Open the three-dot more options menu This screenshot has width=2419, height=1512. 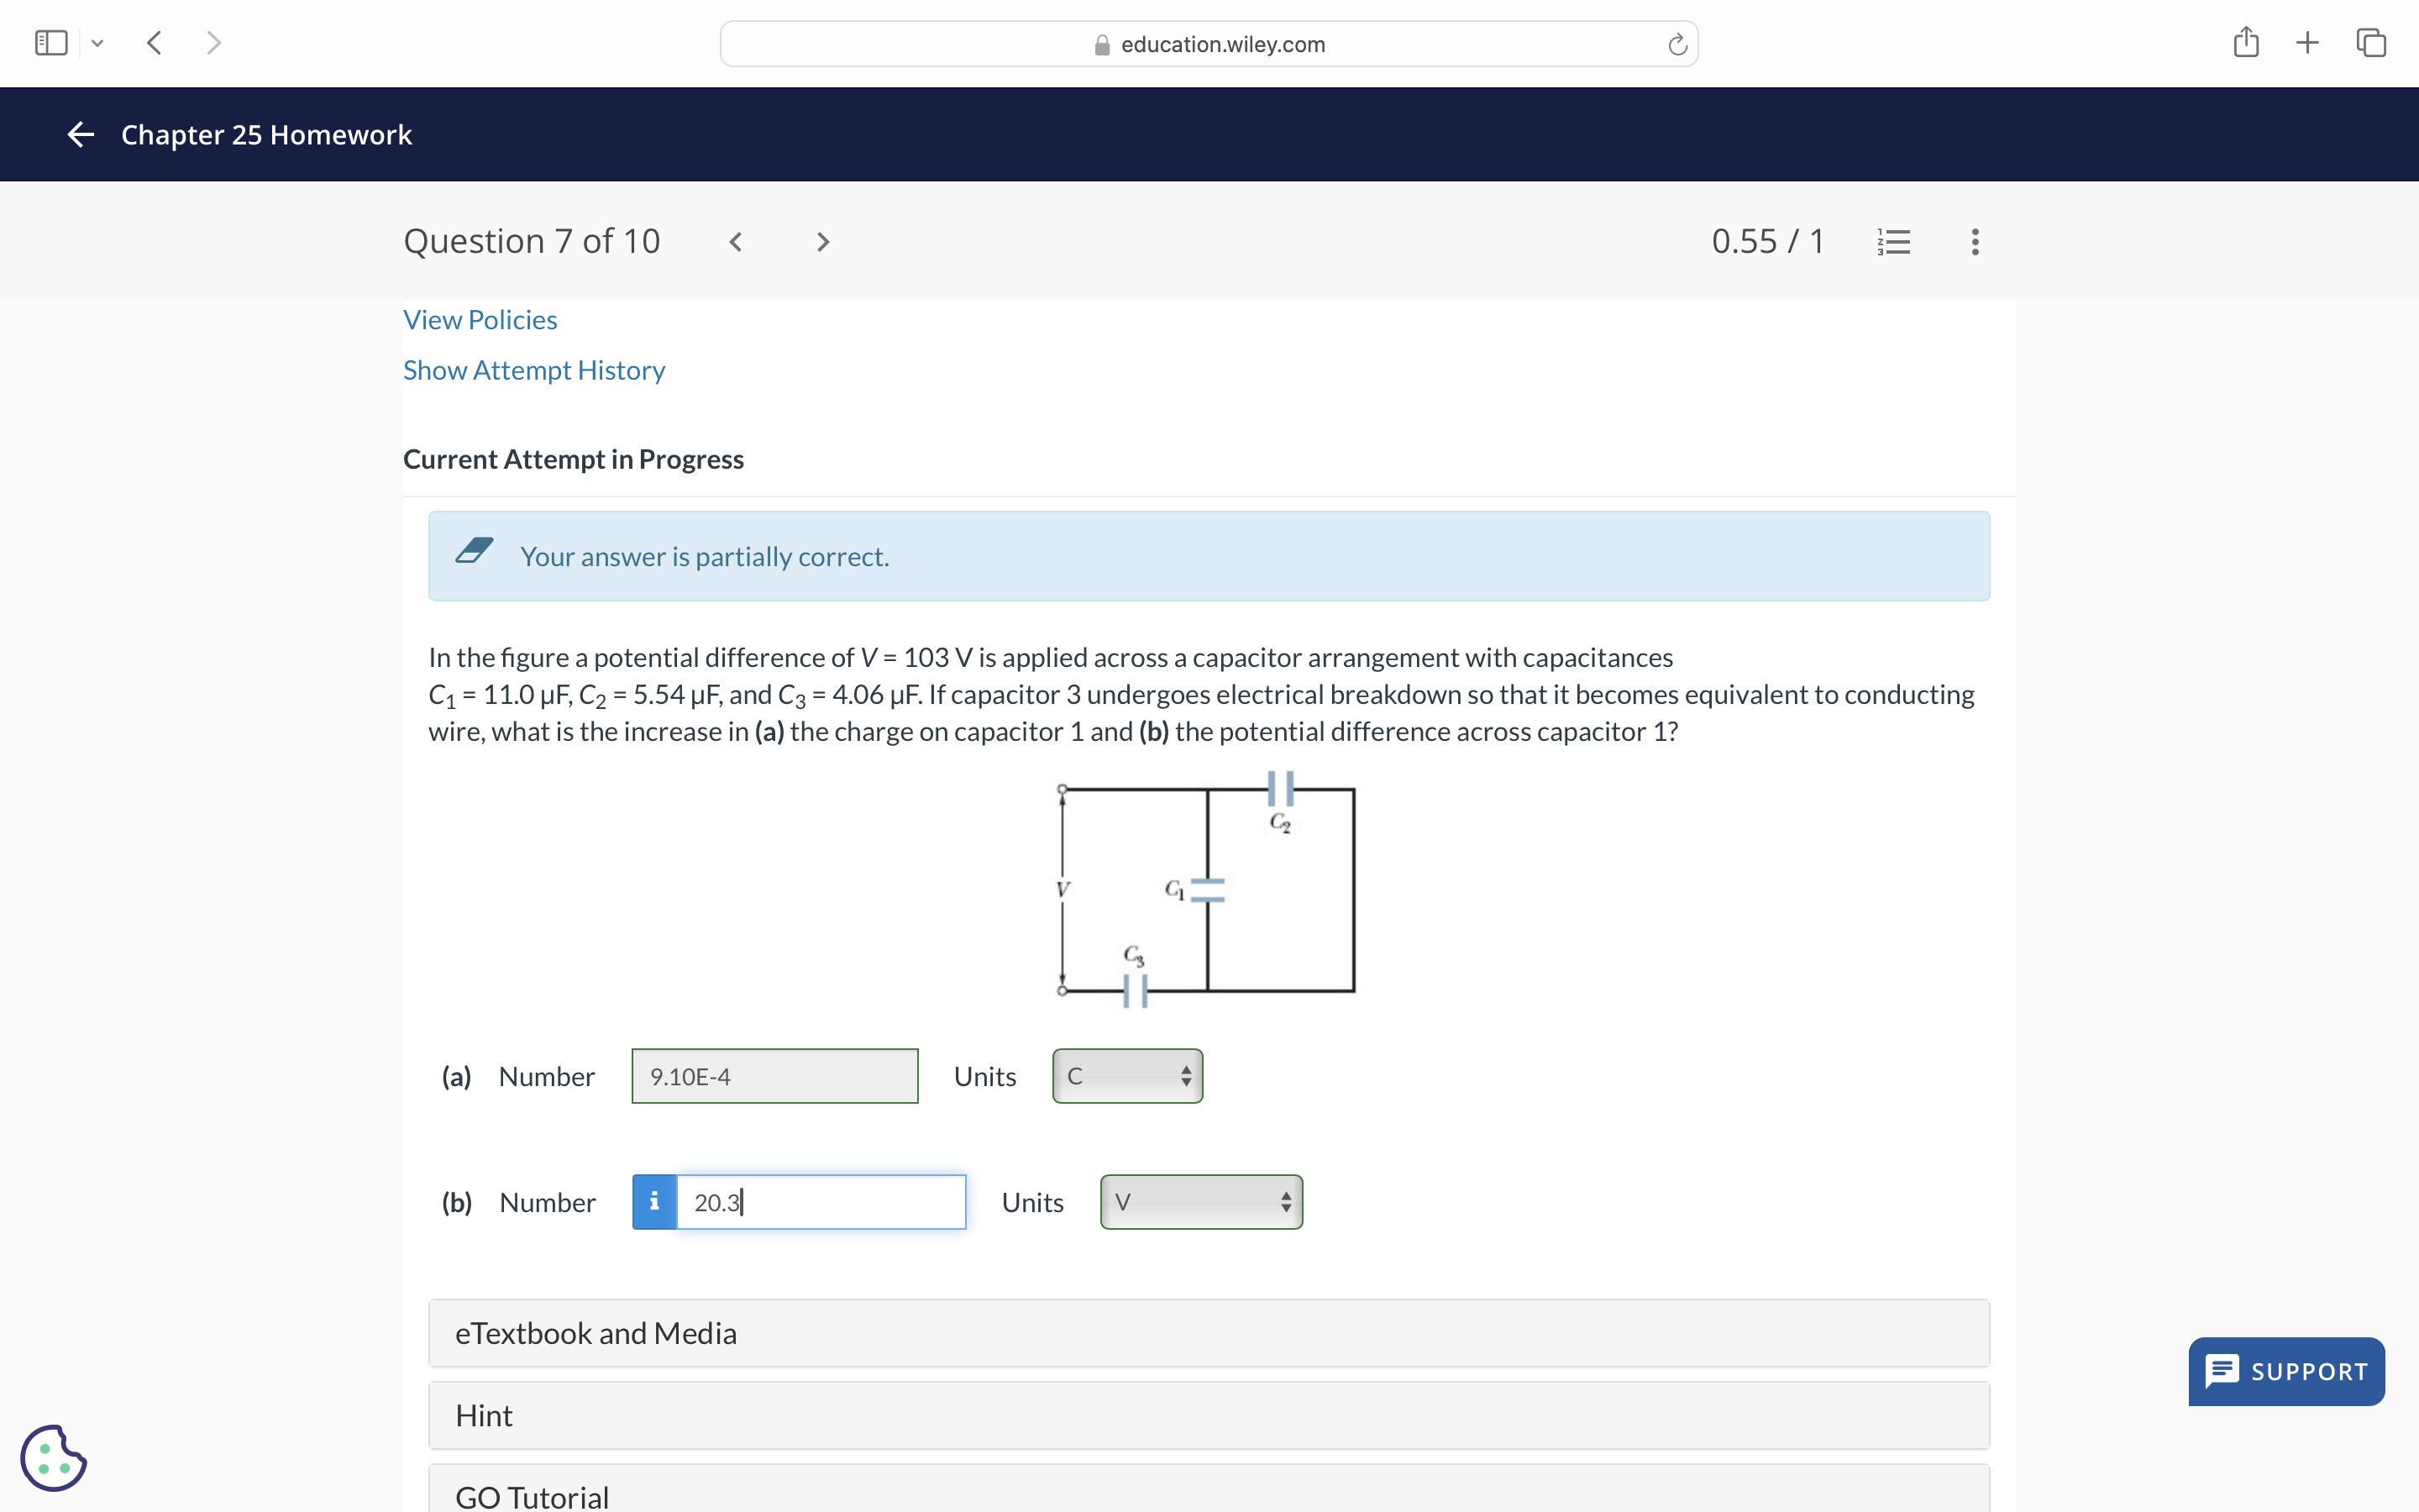pos(1976,242)
